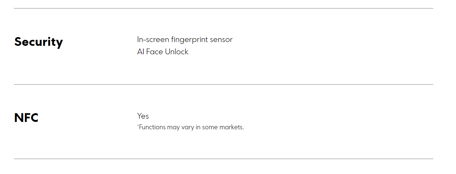
Task: Click the word "In-screen" in Security specs
Action: pos(153,40)
